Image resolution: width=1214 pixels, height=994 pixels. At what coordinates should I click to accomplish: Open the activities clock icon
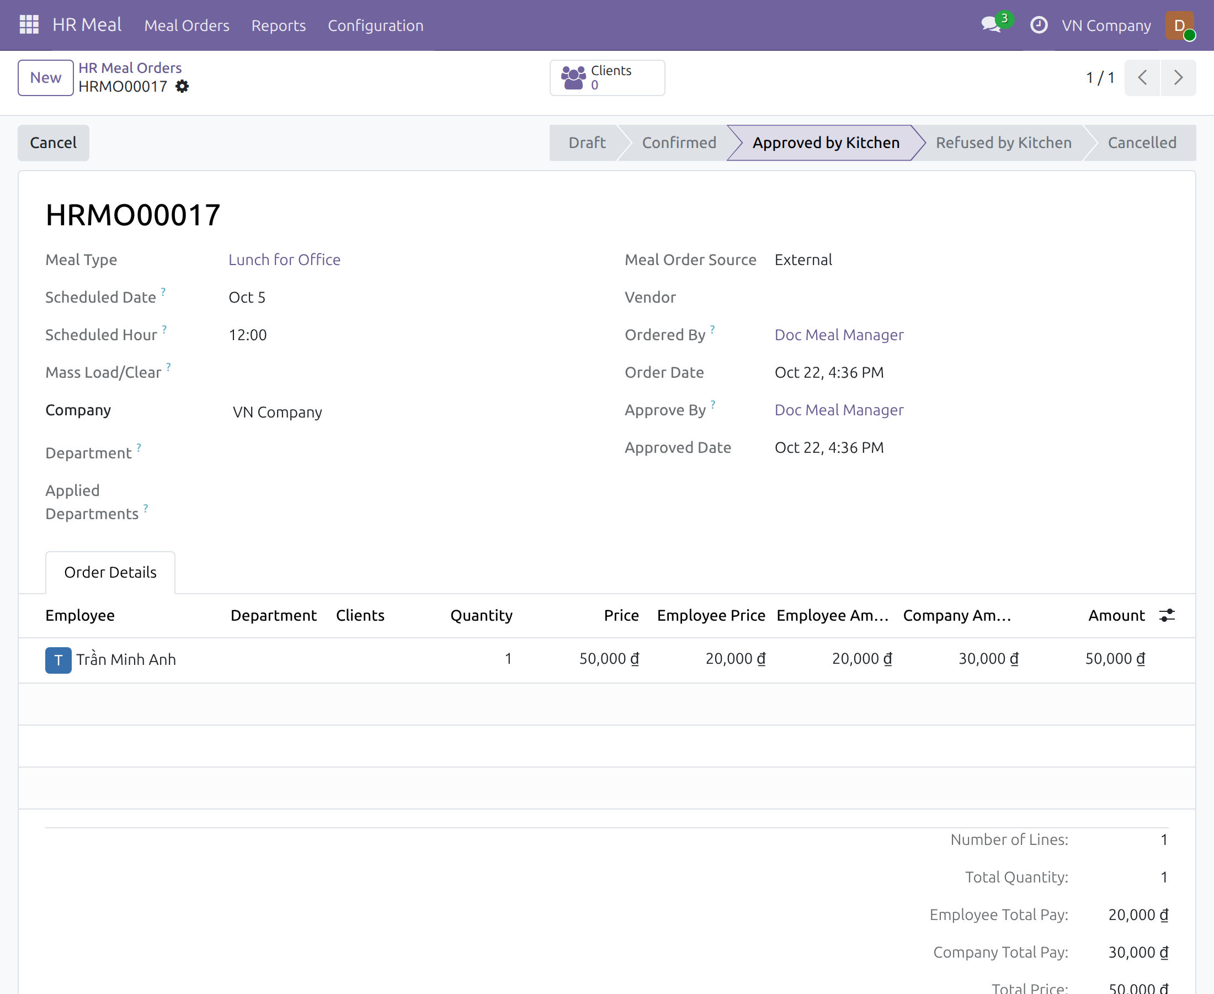pyautogui.click(x=1039, y=25)
